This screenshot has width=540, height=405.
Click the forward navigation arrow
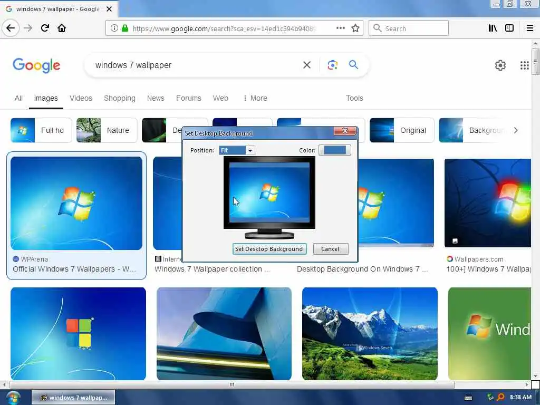point(28,28)
